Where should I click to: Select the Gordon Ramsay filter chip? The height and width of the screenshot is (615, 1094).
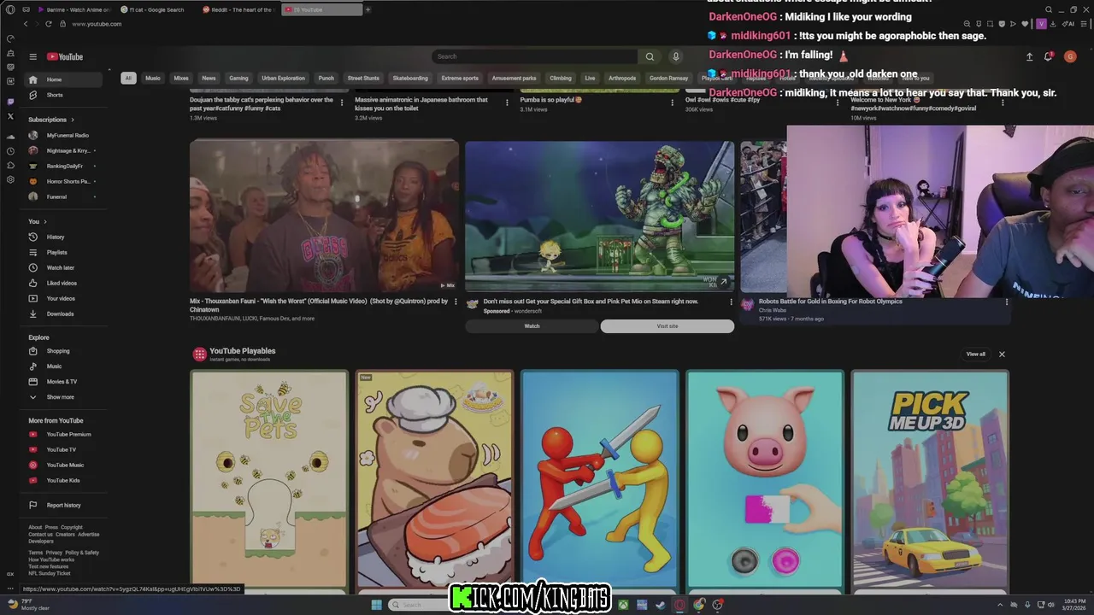tap(668, 78)
